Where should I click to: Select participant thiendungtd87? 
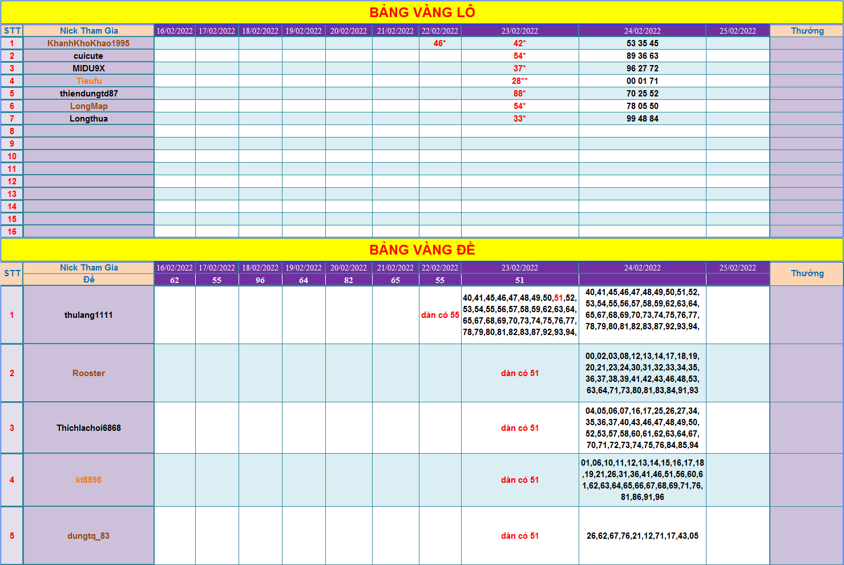point(88,94)
